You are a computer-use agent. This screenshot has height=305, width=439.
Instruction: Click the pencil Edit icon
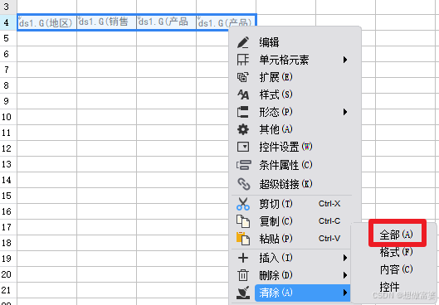243,42
